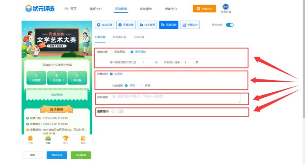Image resolution: width=305 pixels, height=164 pixels.
Task: Open 选手管理 from the toolbar
Action: point(147,25)
